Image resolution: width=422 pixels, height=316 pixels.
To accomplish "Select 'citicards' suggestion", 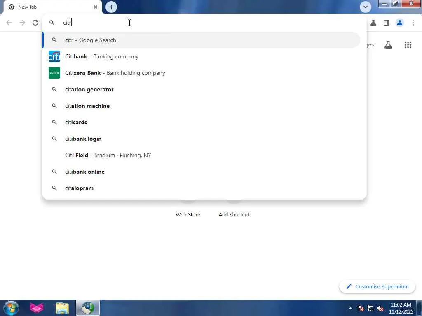I will [x=201, y=122].
